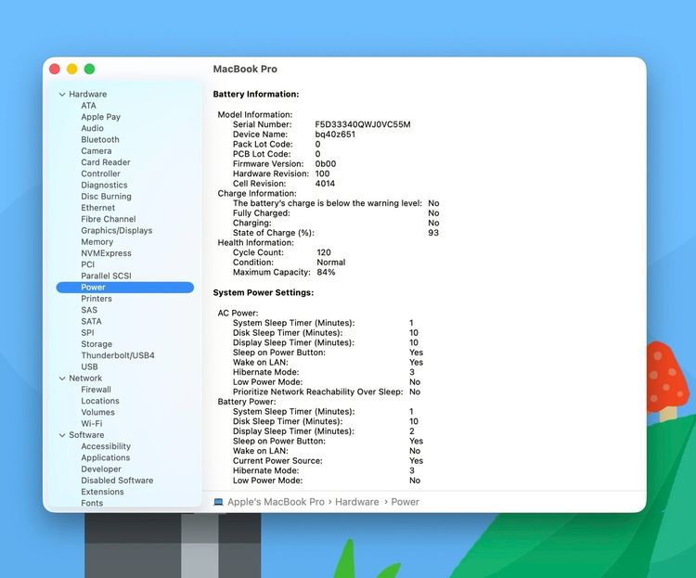Select SATA in the sidebar
This screenshot has height=578, width=696.
pyautogui.click(x=91, y=321)
